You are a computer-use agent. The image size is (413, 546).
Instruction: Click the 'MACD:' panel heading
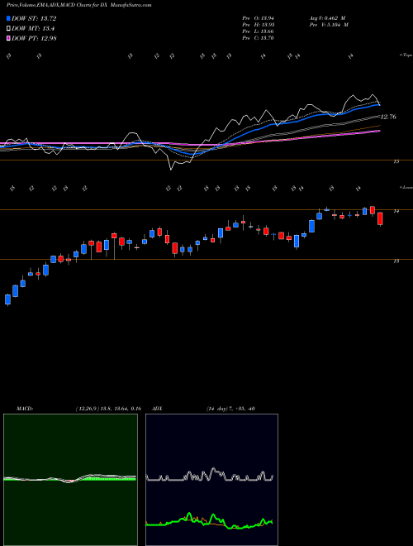[x=24, y=409]
